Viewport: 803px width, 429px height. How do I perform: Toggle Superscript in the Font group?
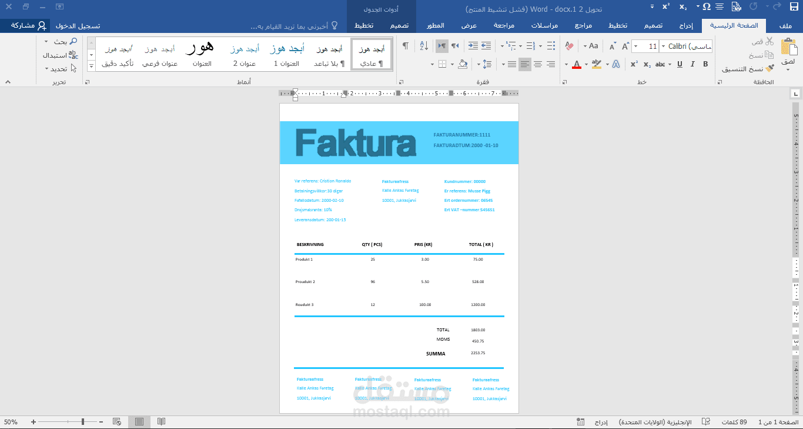(x=634, y=64)
